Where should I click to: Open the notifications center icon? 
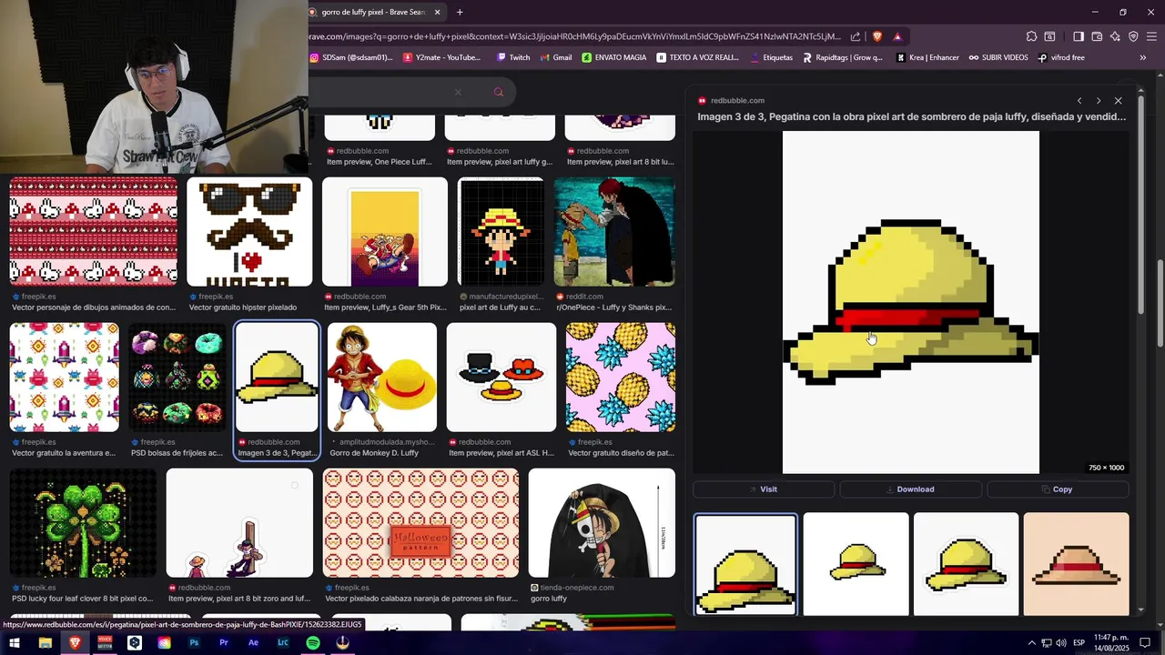(x=1145, y=643)
